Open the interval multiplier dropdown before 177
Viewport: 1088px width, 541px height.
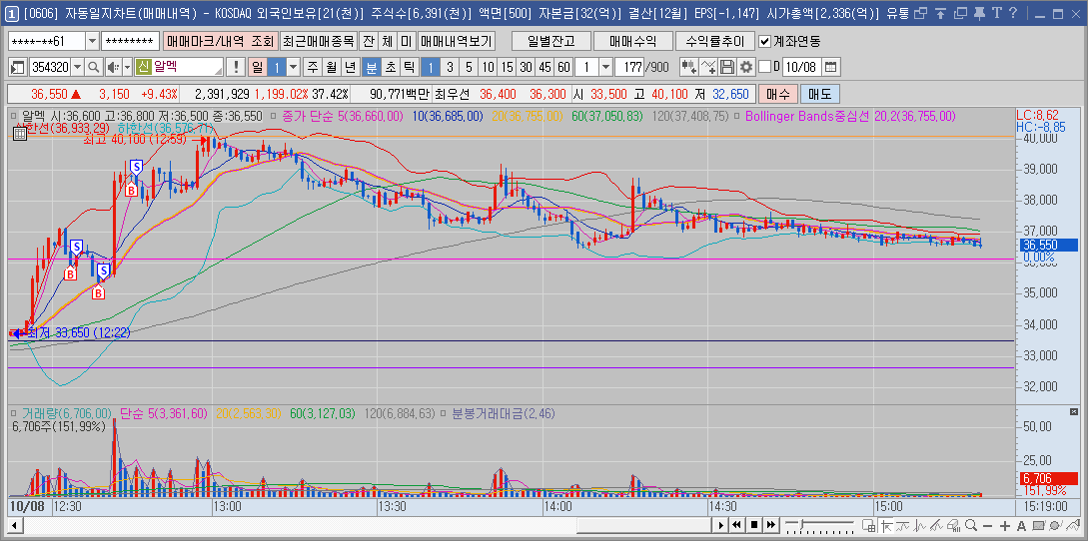[605, 67]
